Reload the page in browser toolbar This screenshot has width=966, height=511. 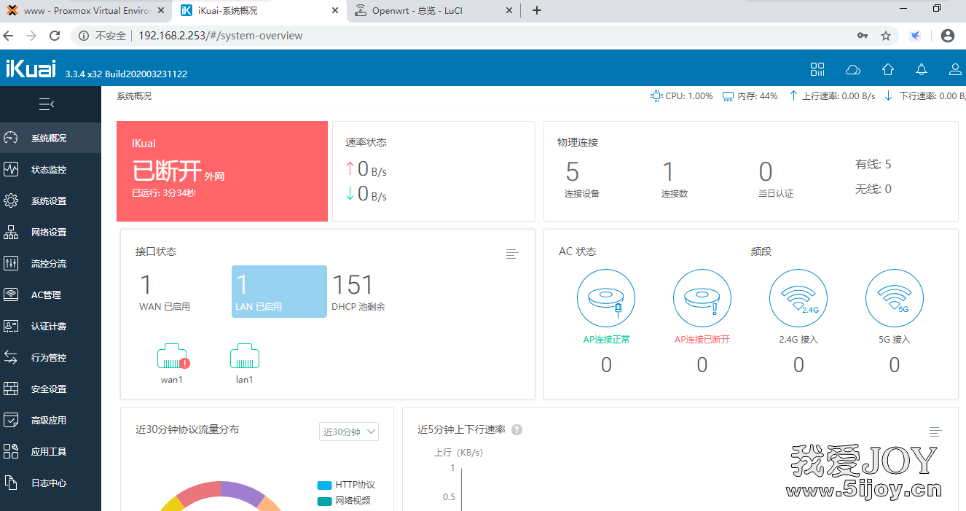55,36
